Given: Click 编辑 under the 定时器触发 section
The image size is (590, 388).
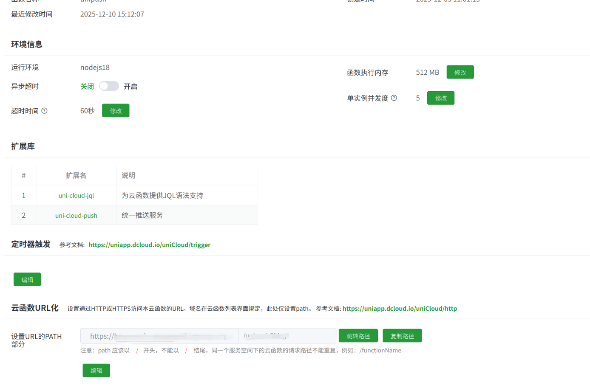Looking at the screenshot, I should pos(27,280).
